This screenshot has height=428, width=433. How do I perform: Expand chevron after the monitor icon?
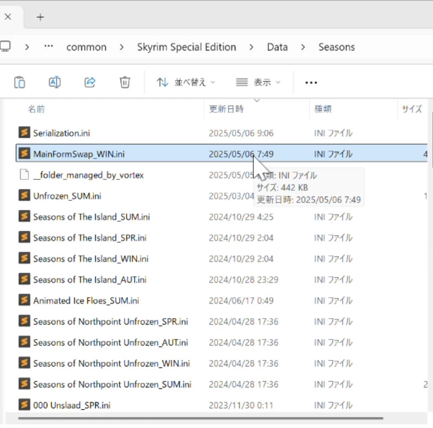click(27, 47)
